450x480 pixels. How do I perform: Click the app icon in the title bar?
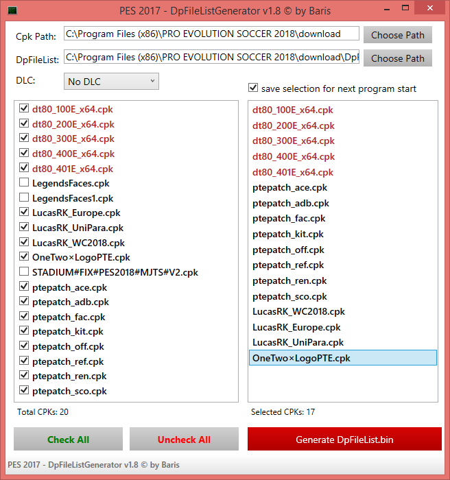tap(12, 11)
